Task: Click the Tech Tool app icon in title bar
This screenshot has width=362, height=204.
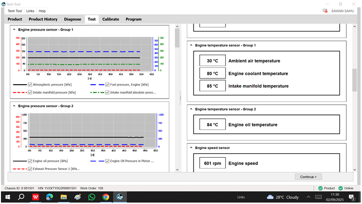Action: pos(3,4)
